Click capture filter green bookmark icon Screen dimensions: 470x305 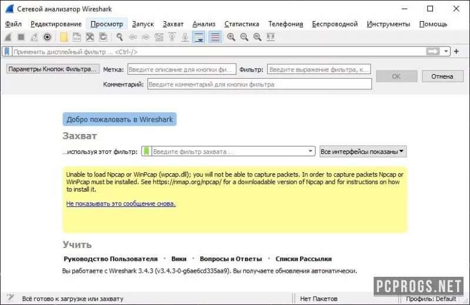146,151
